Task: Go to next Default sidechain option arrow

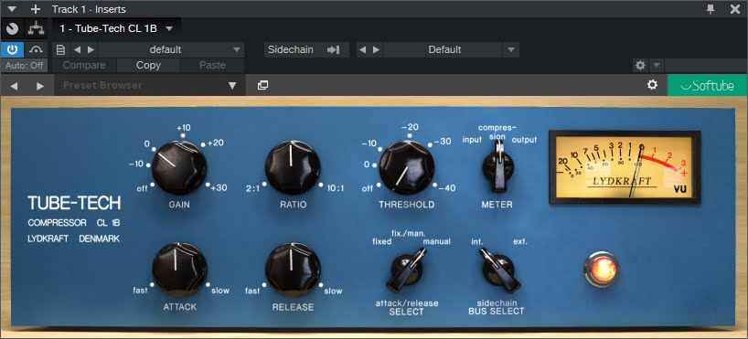Action: (x=376, y=49)
